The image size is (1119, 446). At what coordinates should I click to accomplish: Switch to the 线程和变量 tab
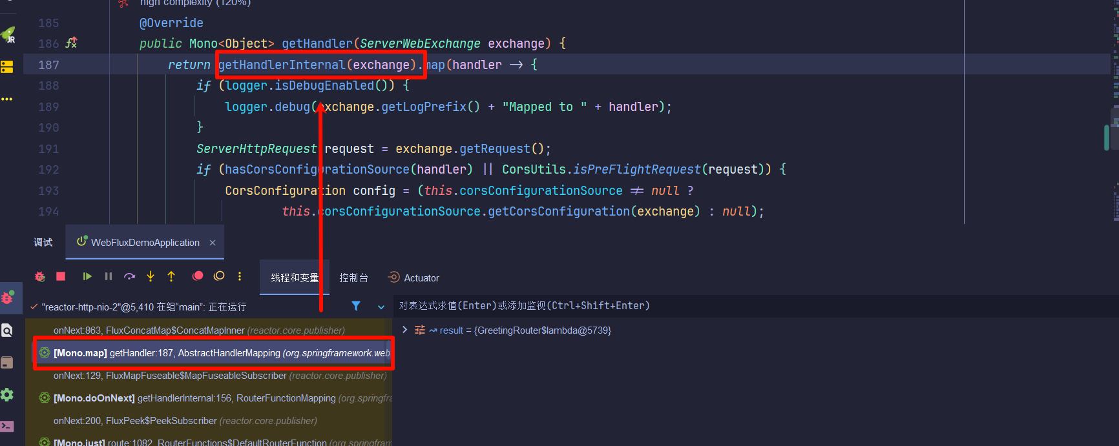click(295, 278)
